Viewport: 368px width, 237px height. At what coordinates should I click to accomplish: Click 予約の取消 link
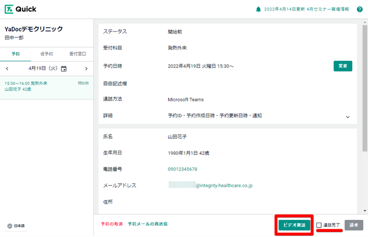coord(112,224)
